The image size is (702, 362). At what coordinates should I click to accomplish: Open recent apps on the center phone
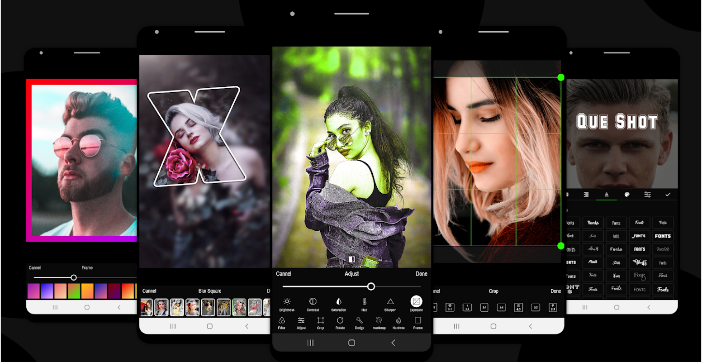tap(310, 343)
